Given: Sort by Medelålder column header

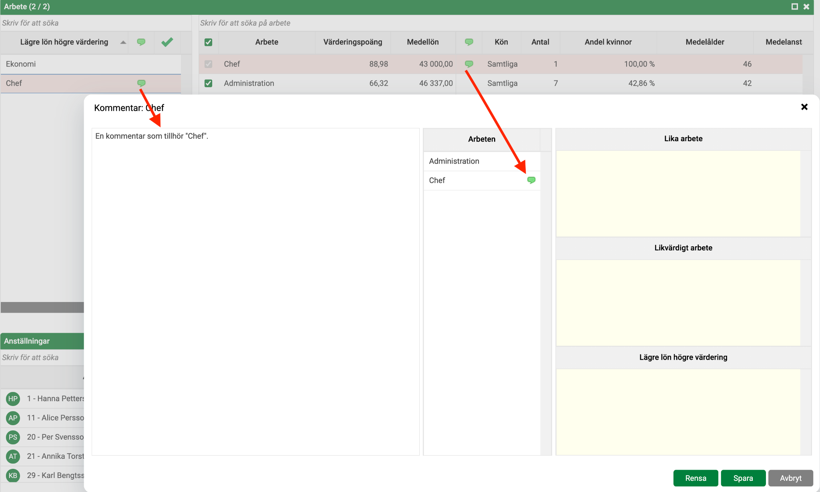Looking at the screenshot, I should click(x=705, y=42).
